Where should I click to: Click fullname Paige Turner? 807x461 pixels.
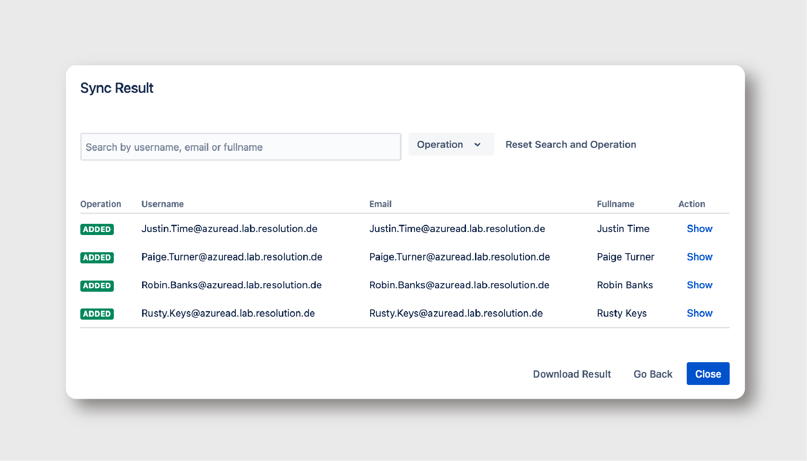625,257
